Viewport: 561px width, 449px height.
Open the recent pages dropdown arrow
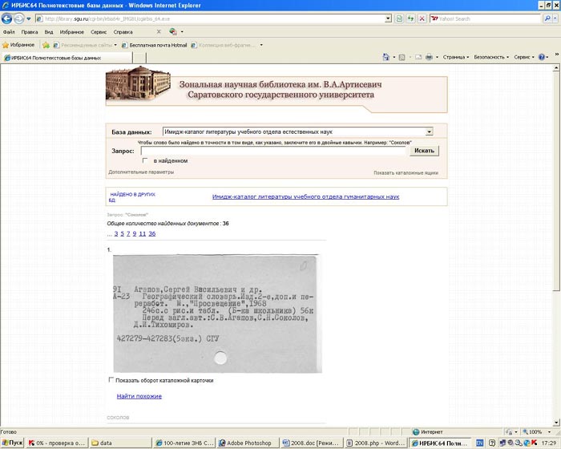tap(29, 18)
